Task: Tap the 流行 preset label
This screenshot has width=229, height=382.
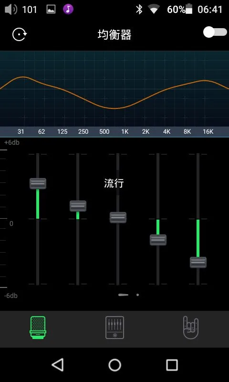Action: (x=114, y=183)
